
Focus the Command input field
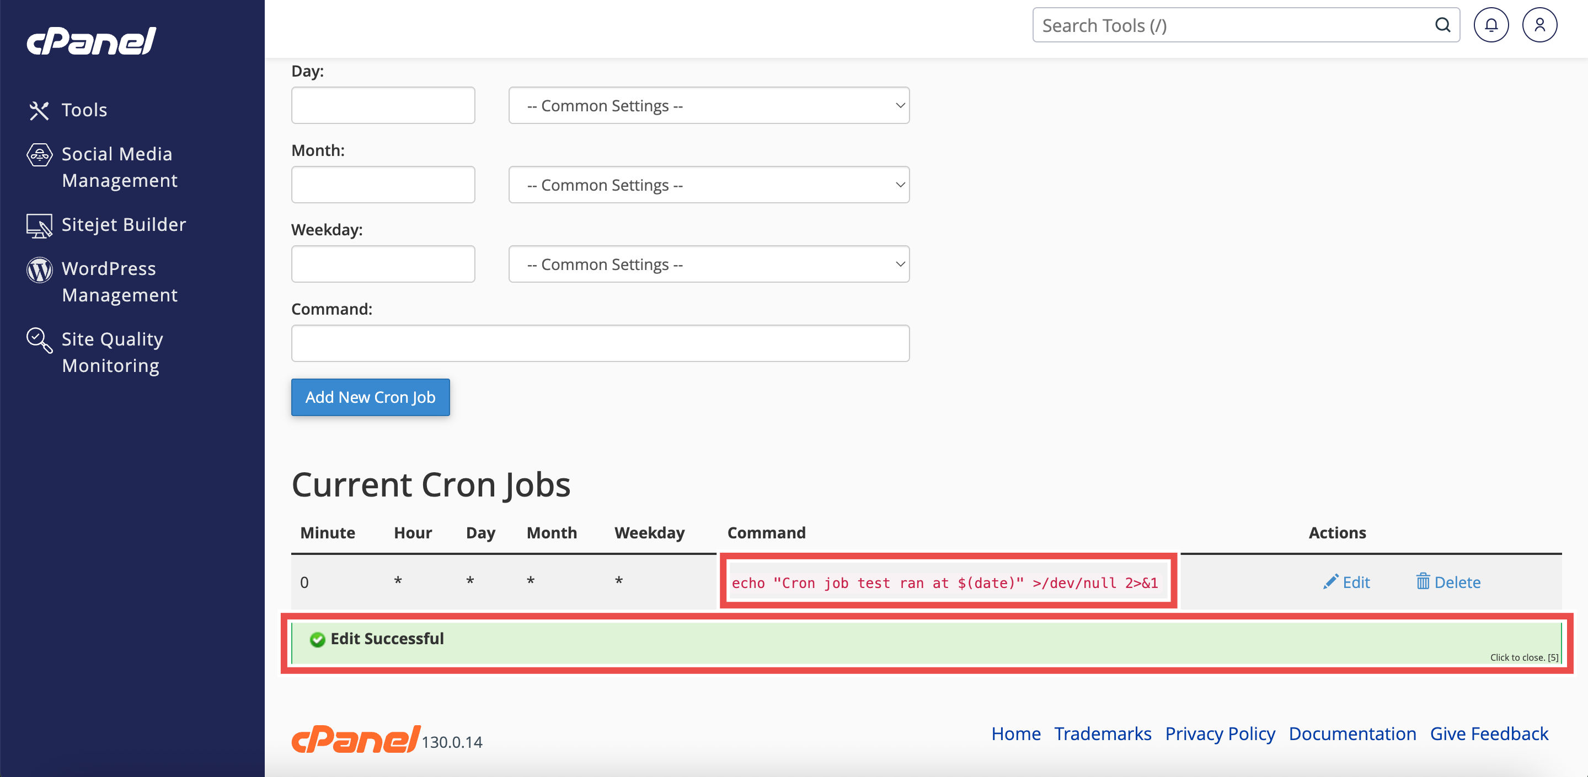(600, 343)
